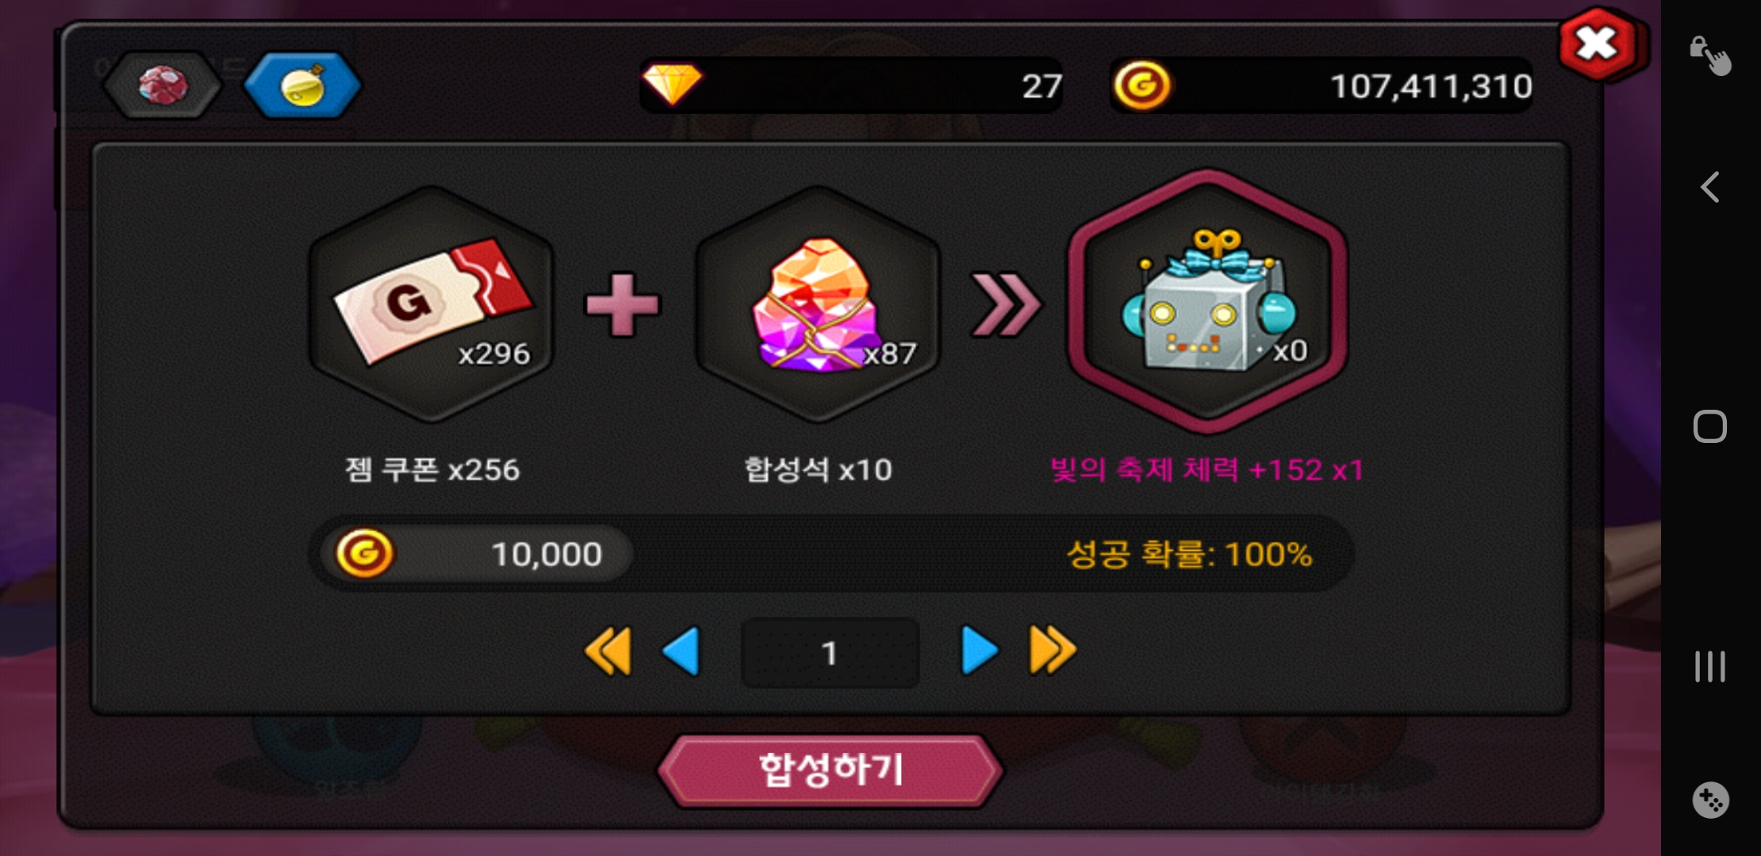1761x856 pixels.
Task: Tap the Android home button
Action: pyautogui.click(x=1709, y=426)
